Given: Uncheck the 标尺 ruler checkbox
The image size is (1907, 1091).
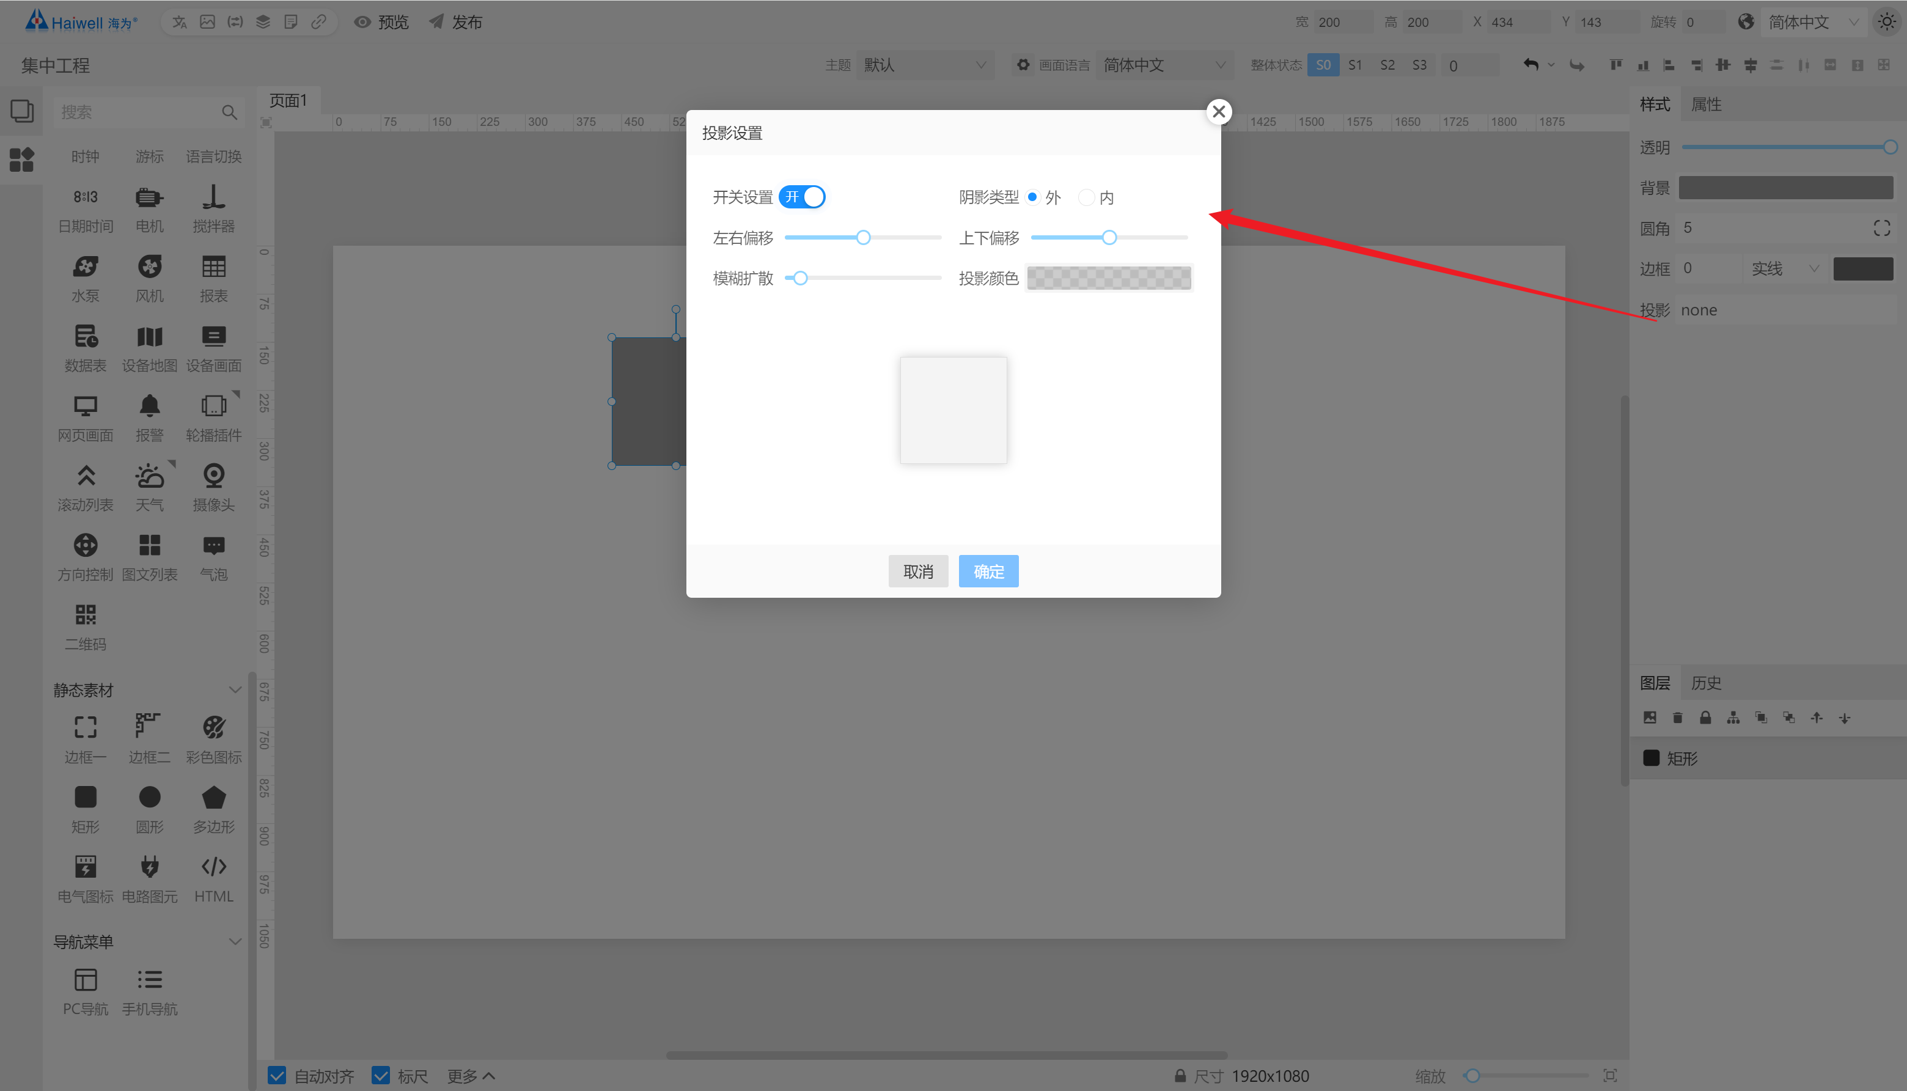Looking at the screenshot, I should [x=381, y=1076].
